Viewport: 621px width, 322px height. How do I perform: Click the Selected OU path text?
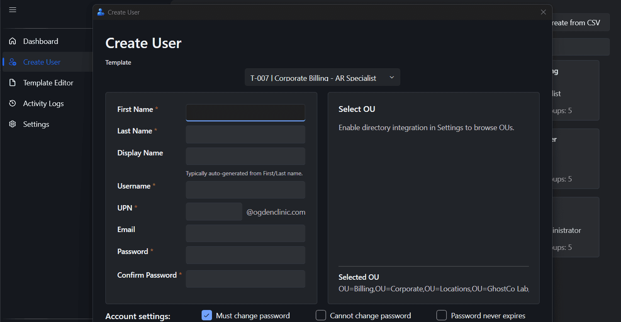pyautogui.click(x=433, y=289)
